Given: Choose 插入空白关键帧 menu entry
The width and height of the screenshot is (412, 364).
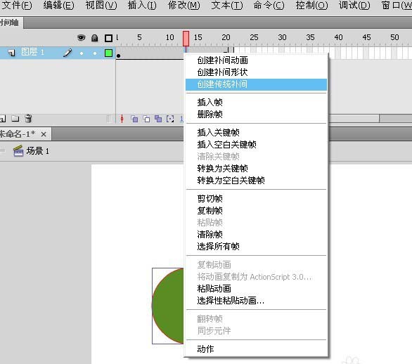Looking at the screenshot, I should point(256,145).
